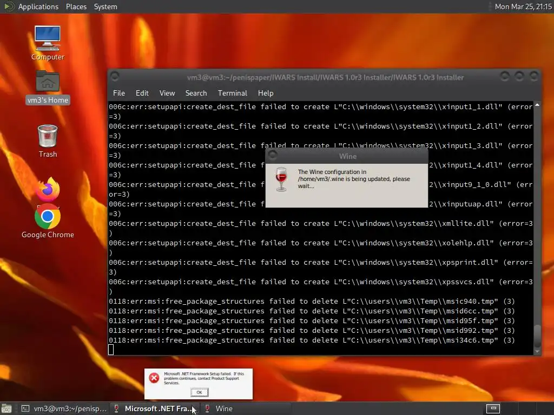
Task: Launch Firefox from the desktop
Action: (48, 190)
